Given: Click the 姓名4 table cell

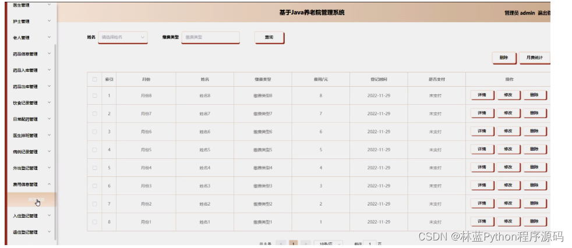Looking at the screenshot, I should [x=204, y=168].
